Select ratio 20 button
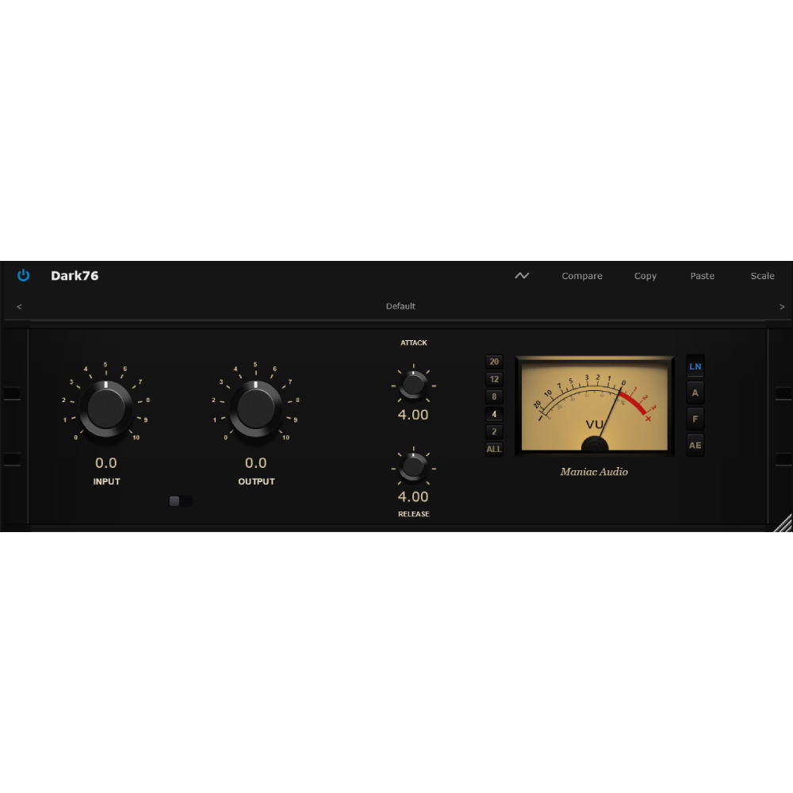 [x=494, y=362]
